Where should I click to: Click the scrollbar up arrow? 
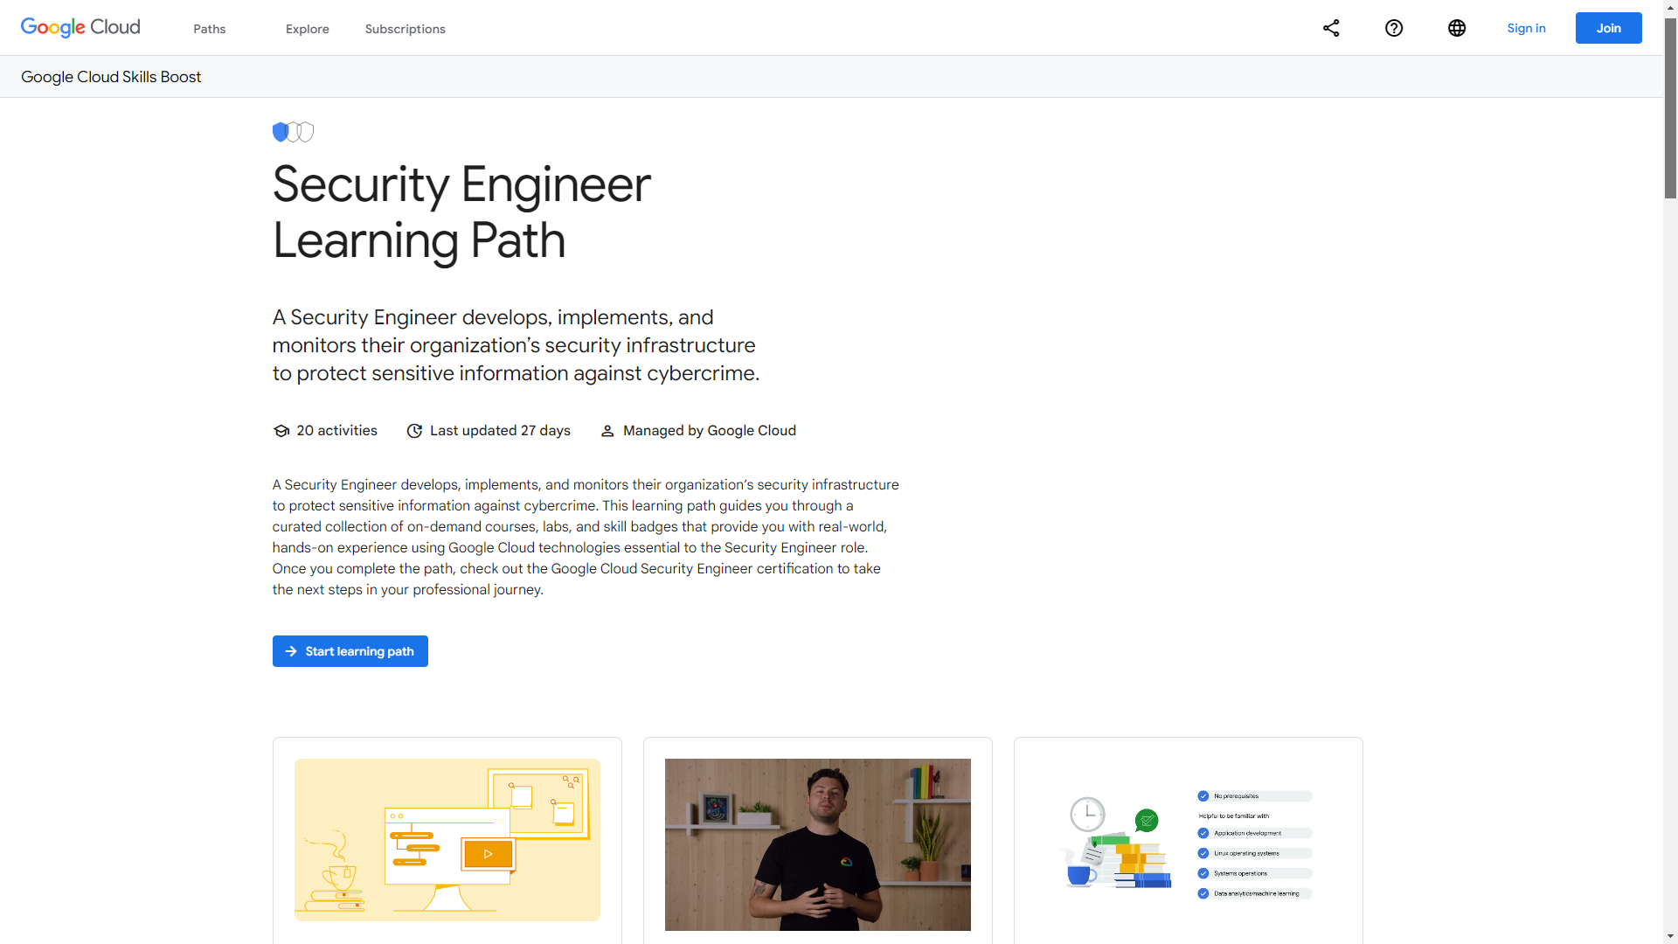[x=1671, y=7]
